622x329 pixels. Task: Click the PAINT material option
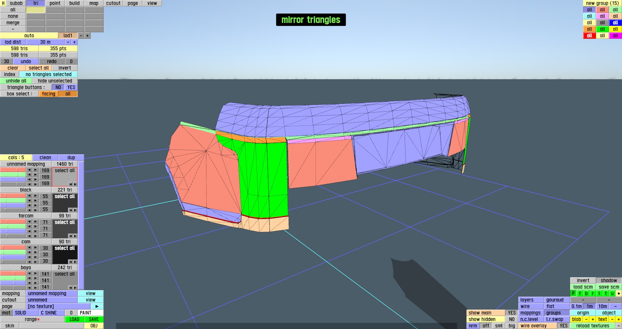(90, 313)
